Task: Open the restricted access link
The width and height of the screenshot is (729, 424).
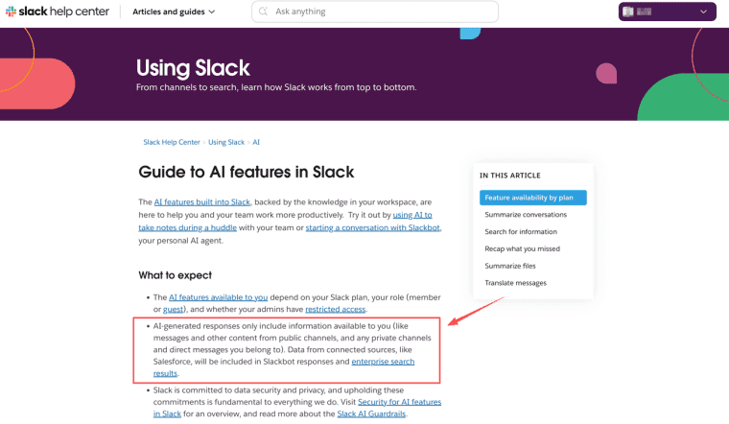Action: pyautogui.click(x=335, y=309)
